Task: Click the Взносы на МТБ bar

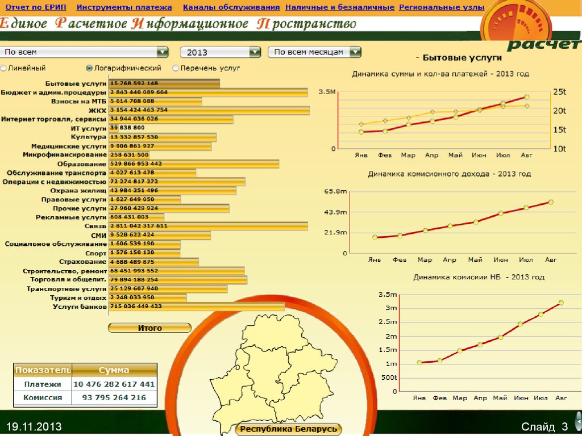Action: click(156, 101)
